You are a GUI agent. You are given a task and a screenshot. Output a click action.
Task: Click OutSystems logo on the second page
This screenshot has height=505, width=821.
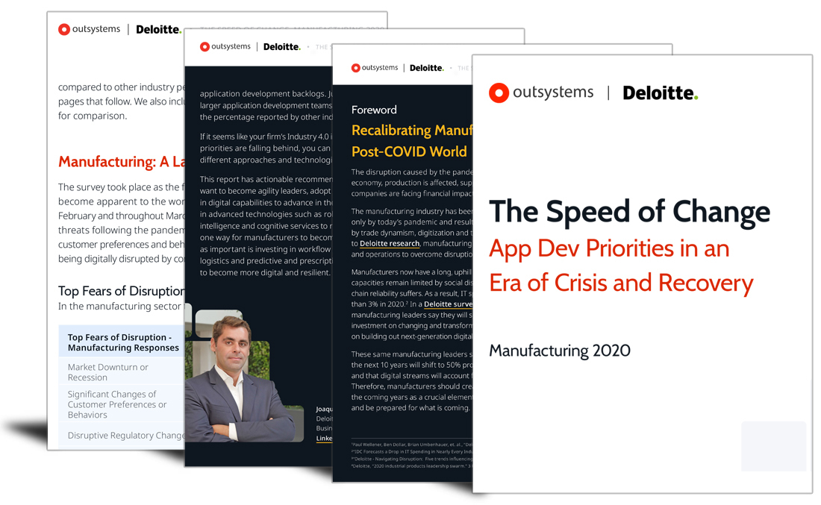pyautogui.click(x=225, y=46)
